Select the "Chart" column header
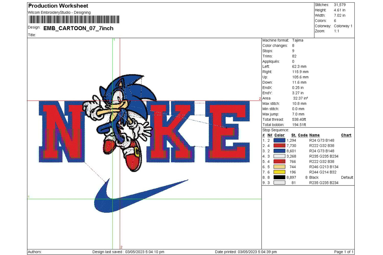 346,135
